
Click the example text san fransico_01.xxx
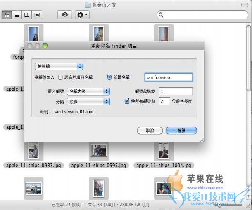pos(74,112)
